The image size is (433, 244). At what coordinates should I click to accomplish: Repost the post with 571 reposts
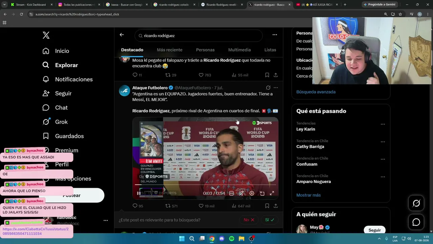(x=171, y=206)
